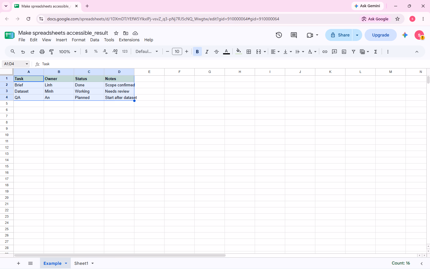Insert a comment
Screen dimensions: 430x269
334,52
